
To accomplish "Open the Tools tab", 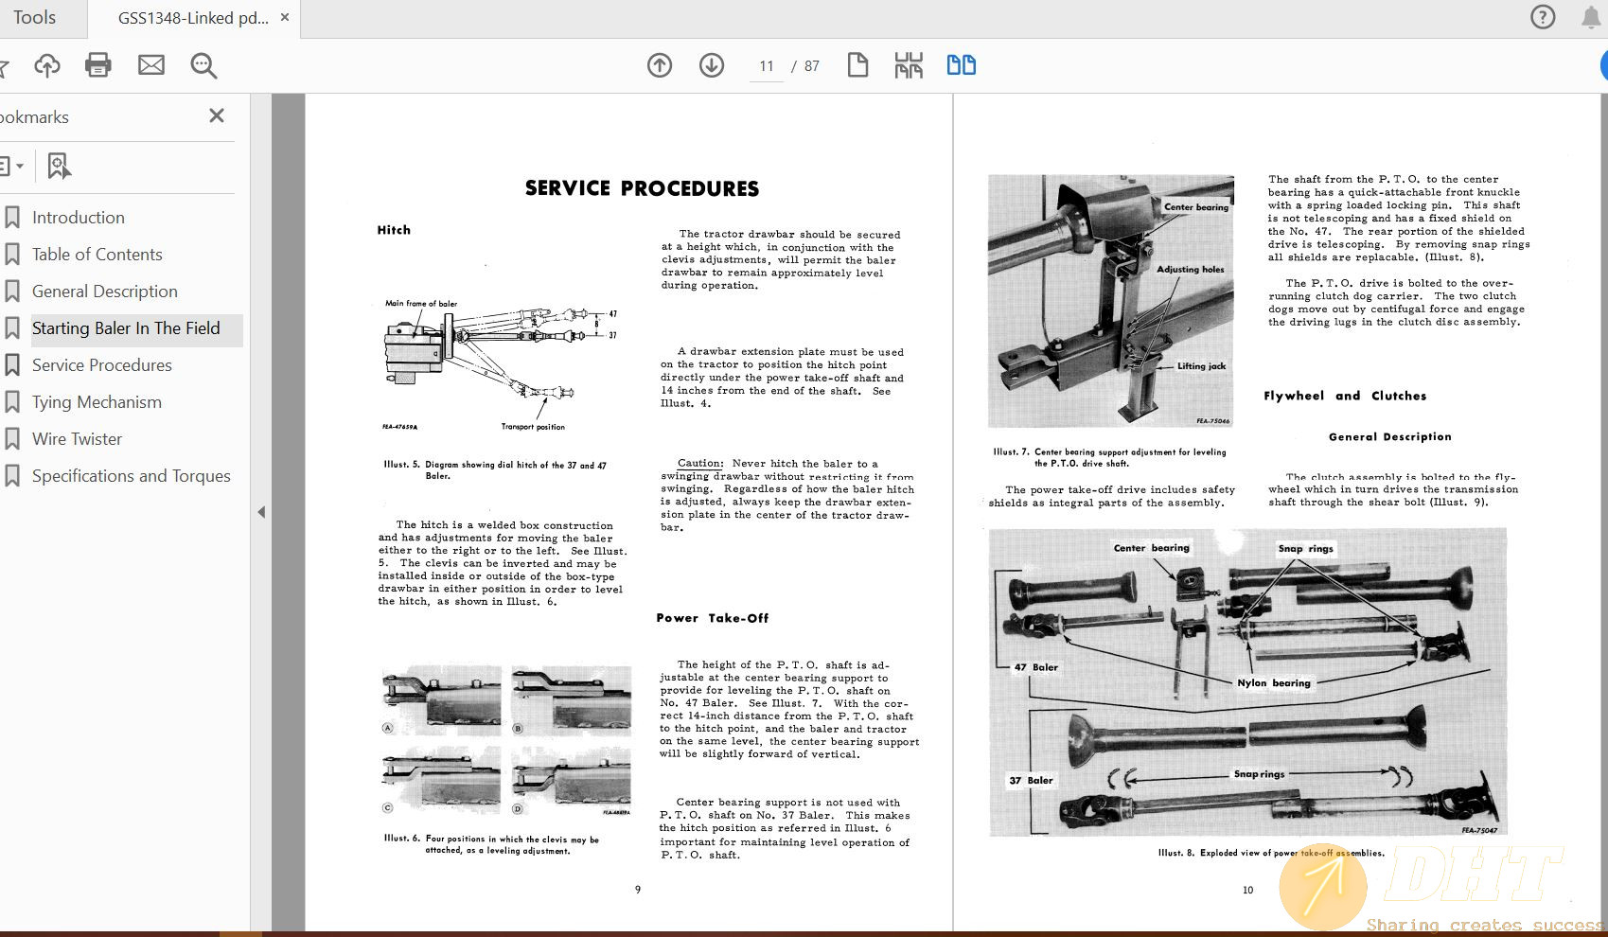I will pyautogui.click(x=35, y=18).
